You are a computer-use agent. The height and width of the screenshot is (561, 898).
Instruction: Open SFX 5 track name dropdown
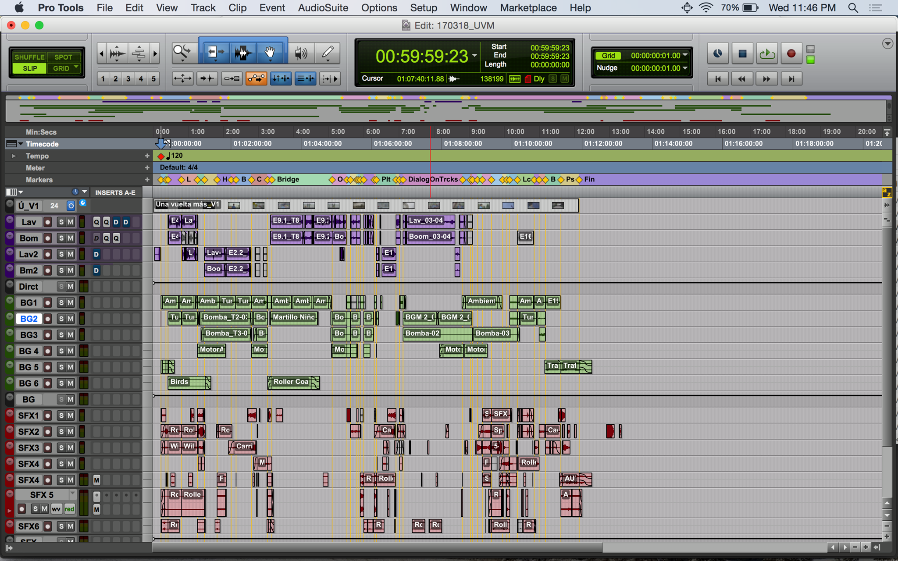point(73,494)
